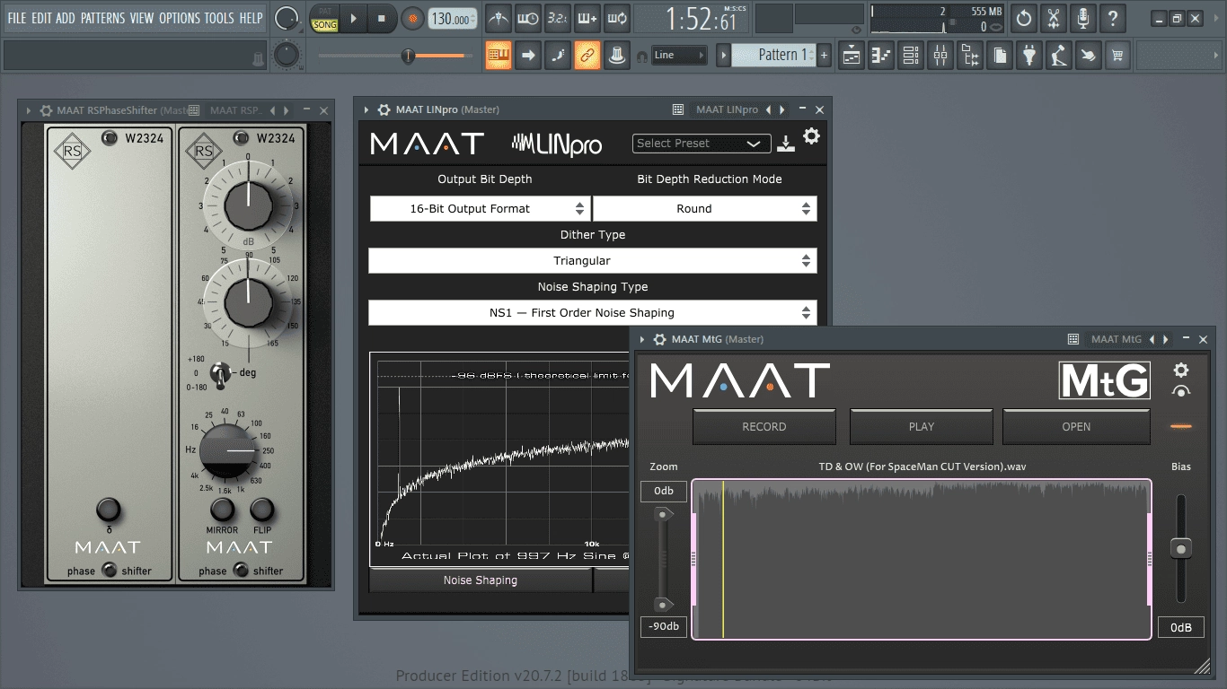Open the Browser view icon
The width and height of the screenshot is (1227, 689).
[x=970, y=56]
